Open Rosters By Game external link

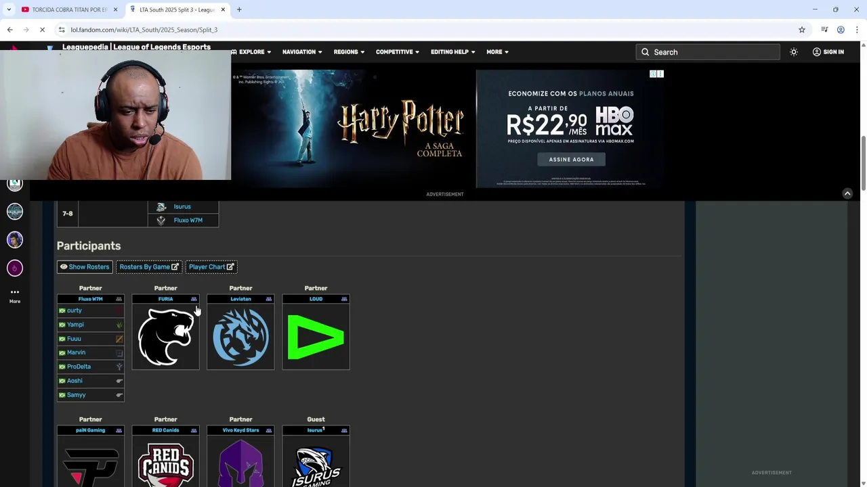pos(149,266)
